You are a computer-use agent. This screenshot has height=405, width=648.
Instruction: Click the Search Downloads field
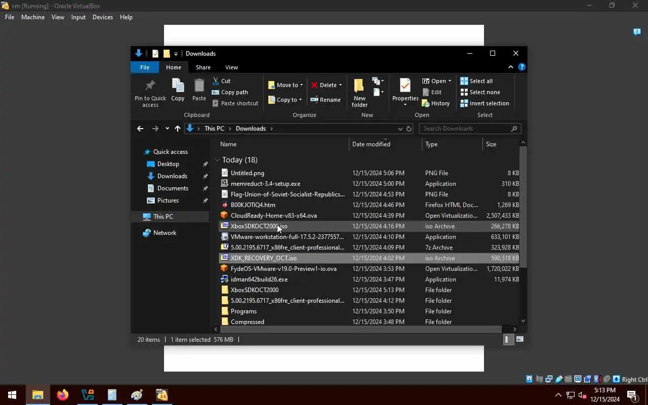(x=470, y=129)
